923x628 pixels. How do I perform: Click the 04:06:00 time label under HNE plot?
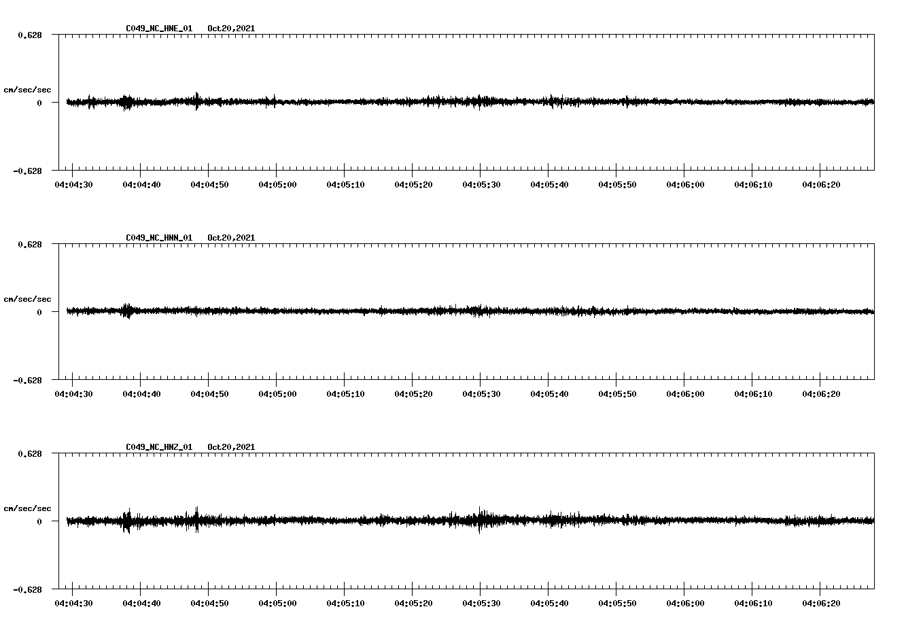[685, 185]
